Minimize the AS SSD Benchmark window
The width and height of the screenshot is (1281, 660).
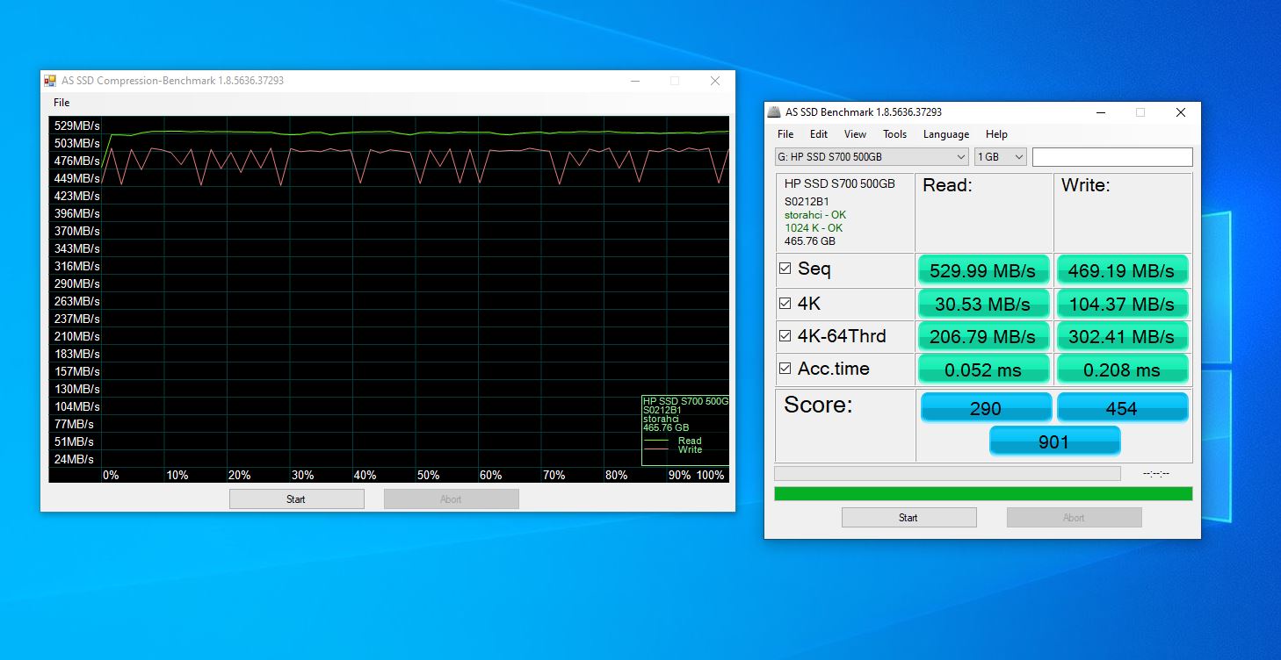[x=1099, y=112]
